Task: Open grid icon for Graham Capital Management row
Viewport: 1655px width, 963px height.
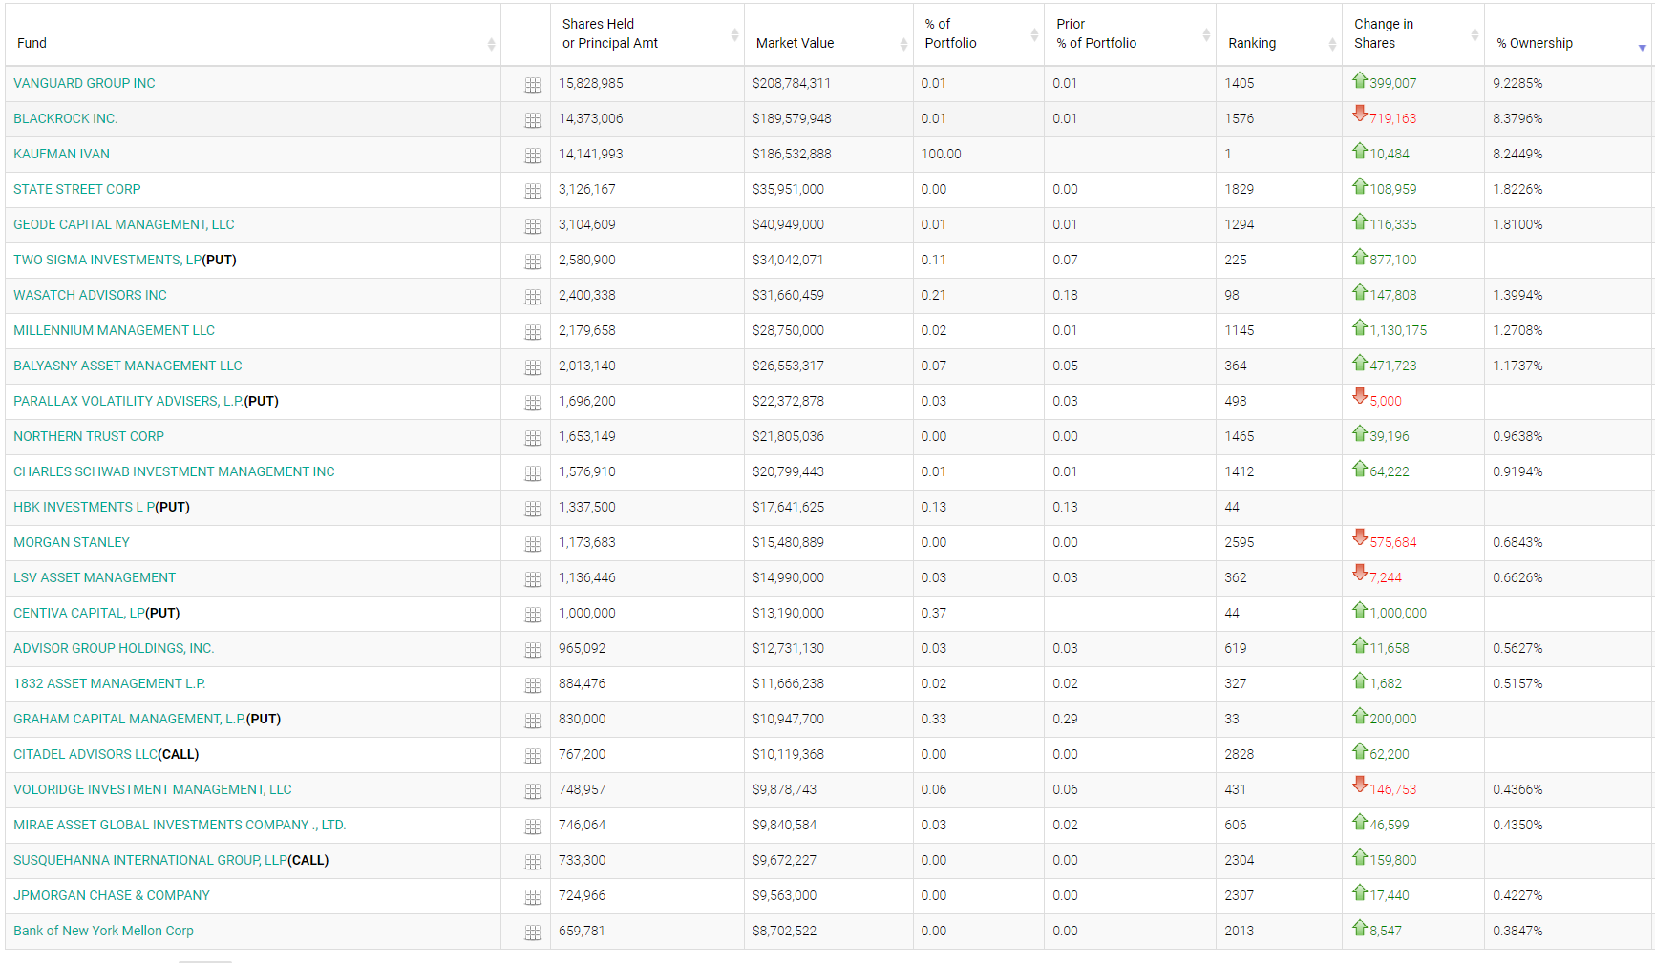Action: tap(533, 721)
